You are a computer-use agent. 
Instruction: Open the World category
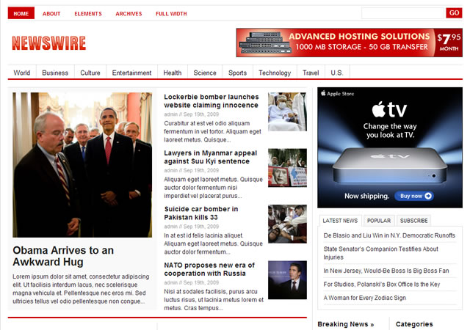pyautogui.click(x=22, y=73)
